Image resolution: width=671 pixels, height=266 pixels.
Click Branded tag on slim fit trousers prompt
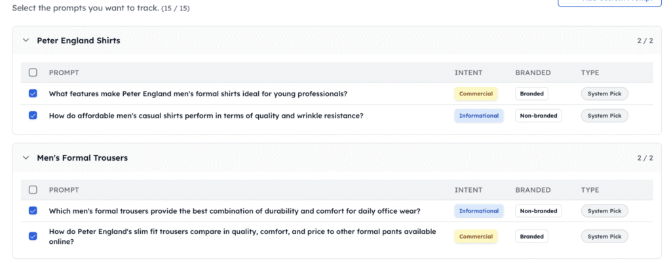[531, 237]
